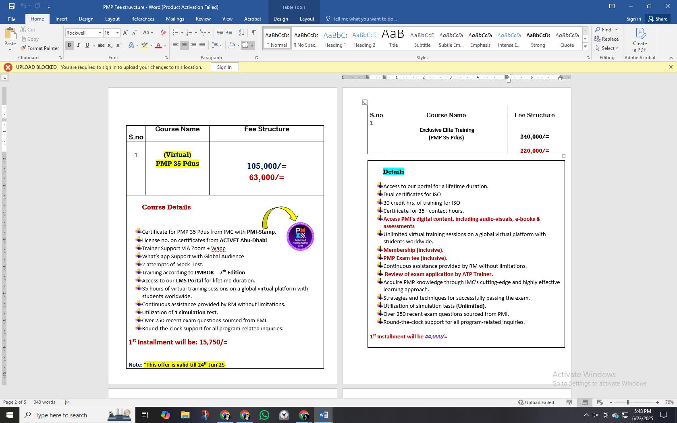Image resolution: width=677 pixels, height=423 pixels.
Task: Open line spacing dropdown
Action: point(217,45)
